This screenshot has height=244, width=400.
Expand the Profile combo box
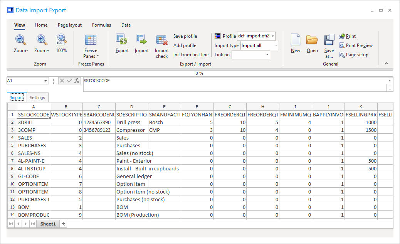pos(273,36)
